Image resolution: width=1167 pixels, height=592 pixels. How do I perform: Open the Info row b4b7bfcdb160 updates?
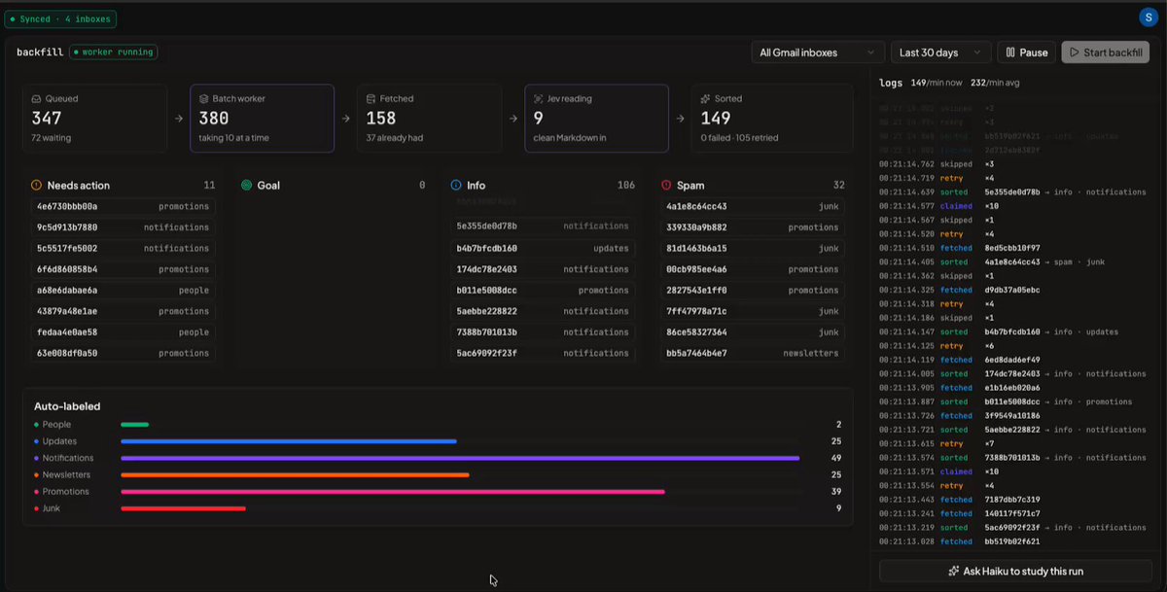pyautogui.click(x=543, y=248)
